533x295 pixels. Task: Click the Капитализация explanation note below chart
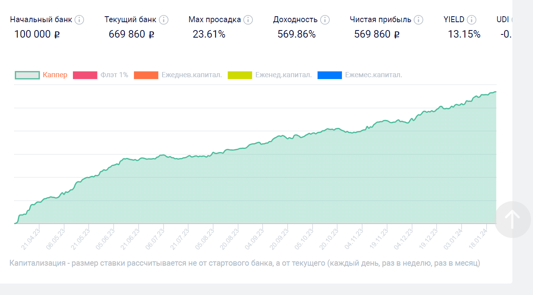tap(245, 263)
